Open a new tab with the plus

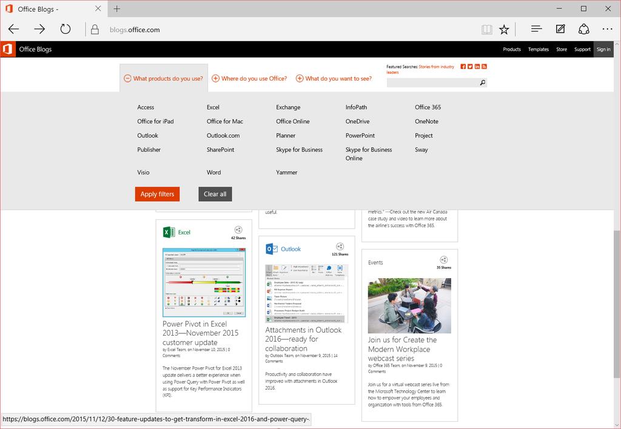[x=117, y=8]
